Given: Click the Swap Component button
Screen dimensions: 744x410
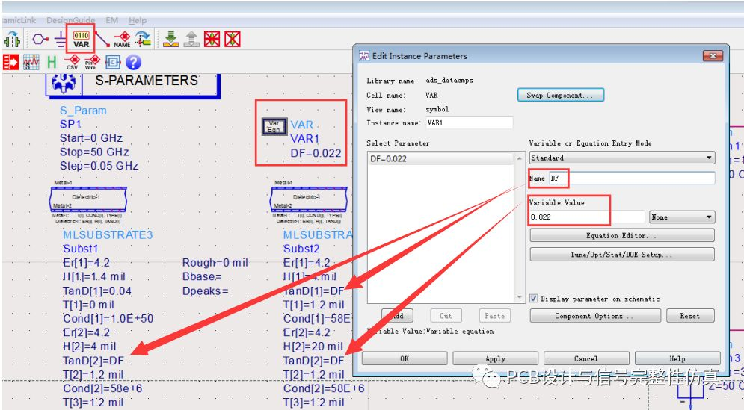Looking at the screenshot, I should (x=560, y=95).
